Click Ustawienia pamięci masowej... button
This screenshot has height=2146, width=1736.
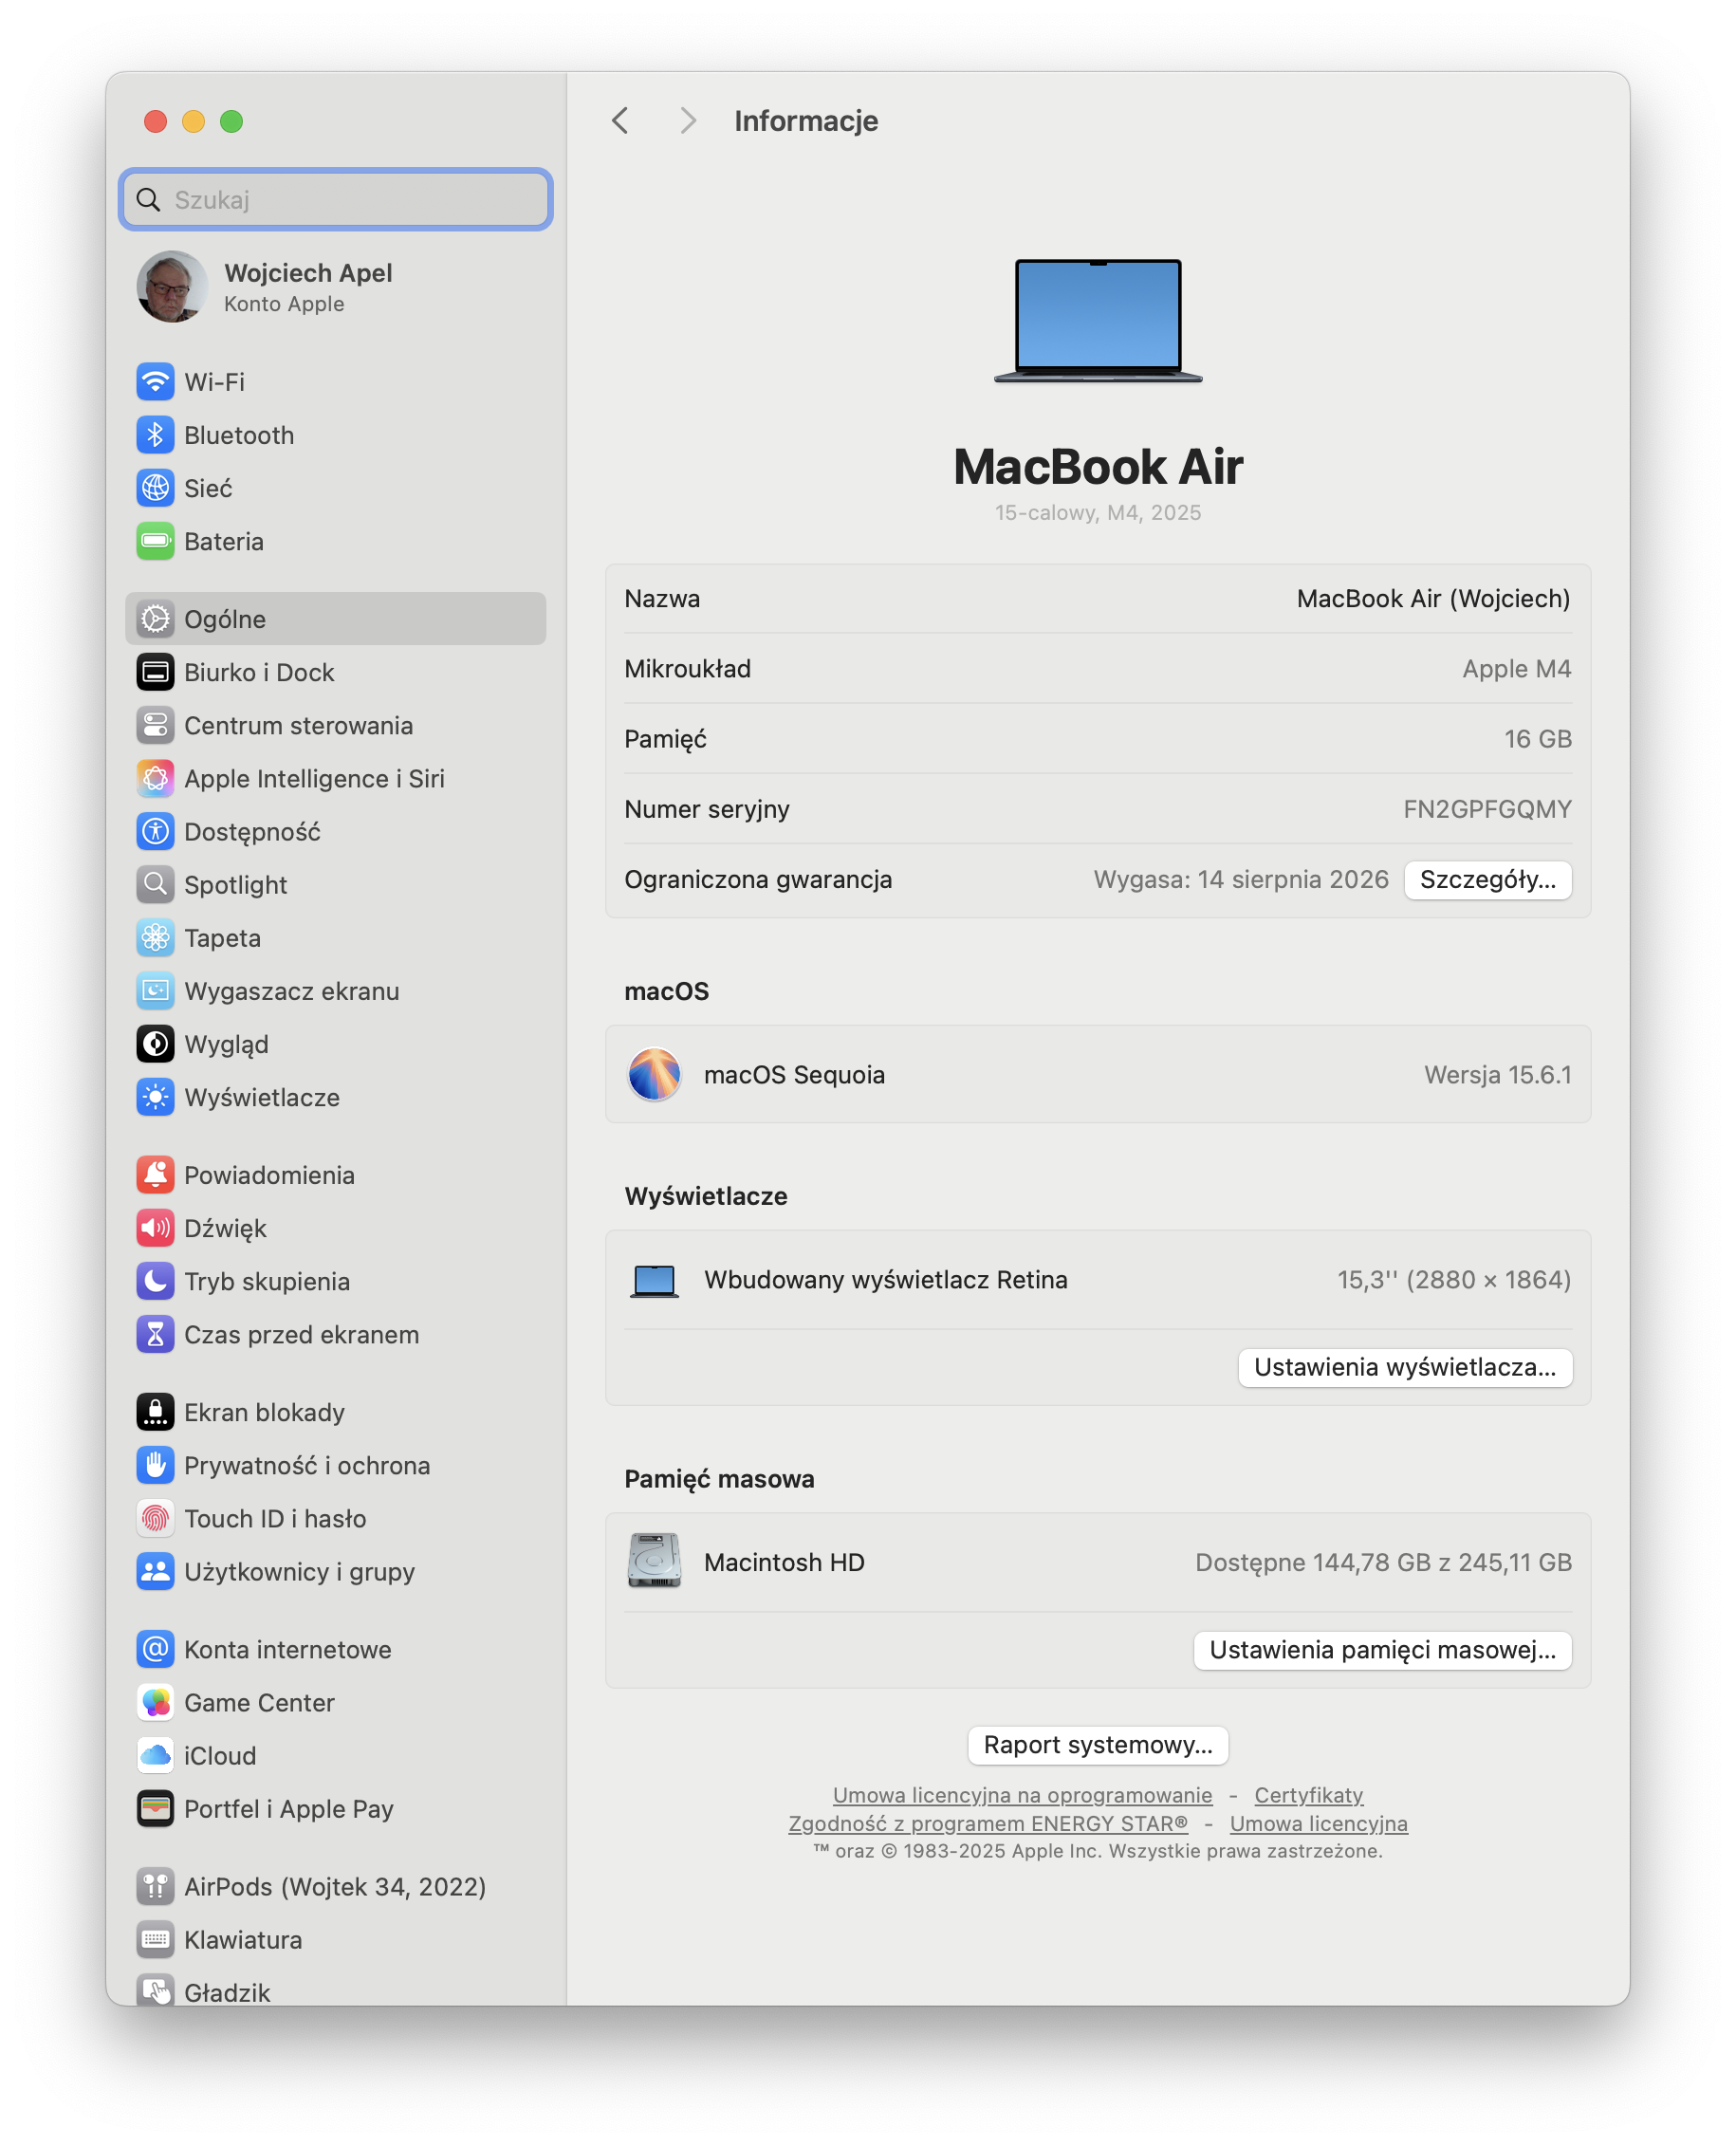pos(1382,1650)
